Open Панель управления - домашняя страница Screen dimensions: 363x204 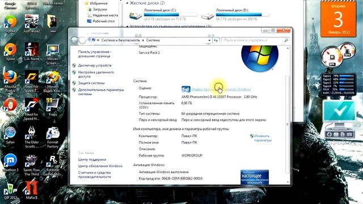click(95, 54)
